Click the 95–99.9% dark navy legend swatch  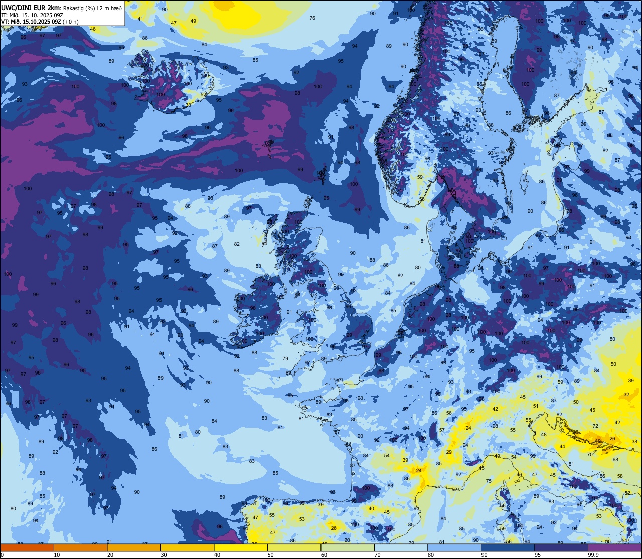[561, 547]
